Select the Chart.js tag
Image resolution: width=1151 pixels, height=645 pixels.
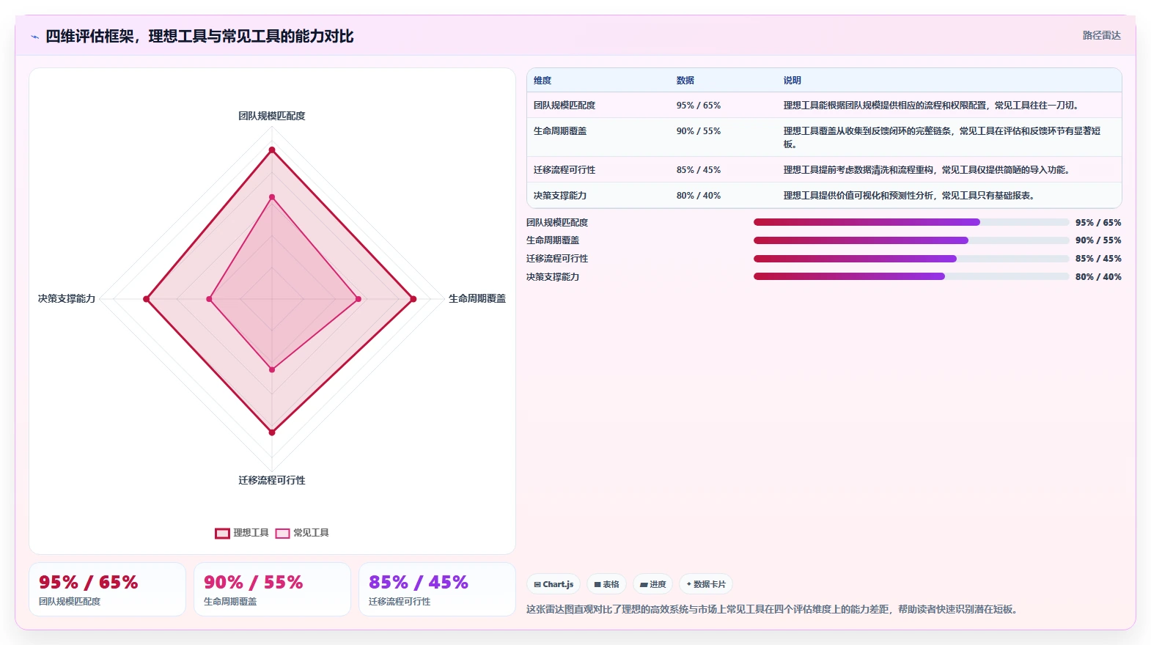(554, 584)
